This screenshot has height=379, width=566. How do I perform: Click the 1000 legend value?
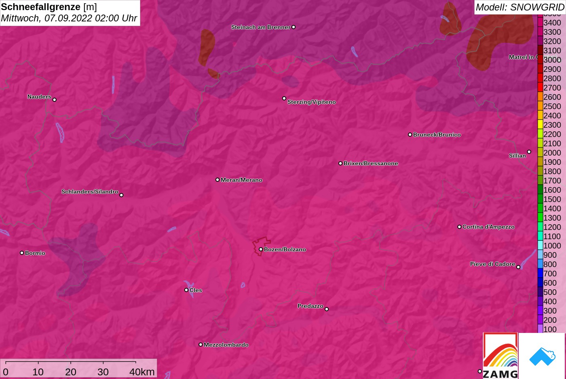click(552, 246)
